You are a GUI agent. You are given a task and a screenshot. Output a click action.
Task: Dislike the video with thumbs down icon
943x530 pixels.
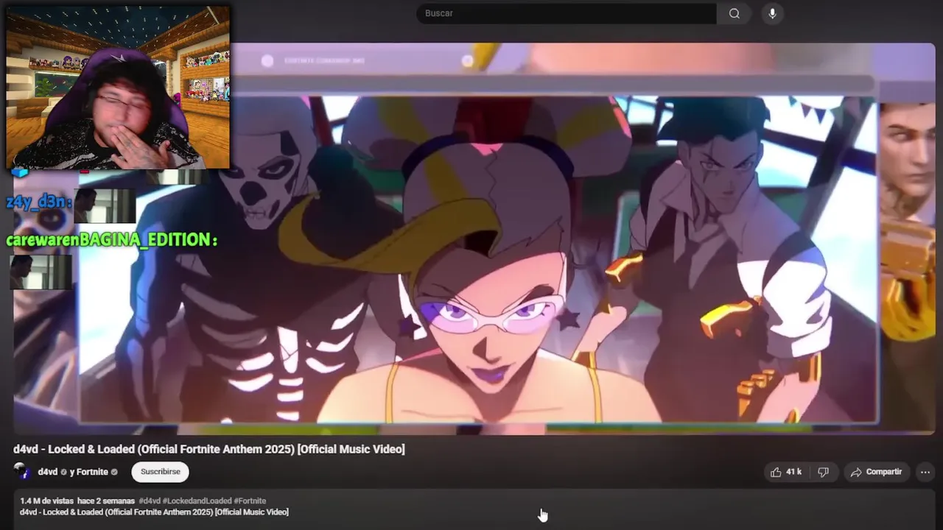(824, 472)
